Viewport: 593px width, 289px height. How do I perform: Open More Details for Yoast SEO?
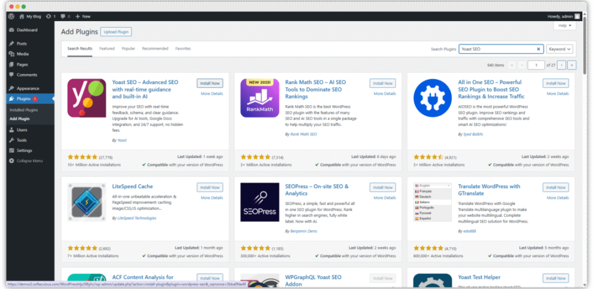pyautogui.click(x=211, y=94)
